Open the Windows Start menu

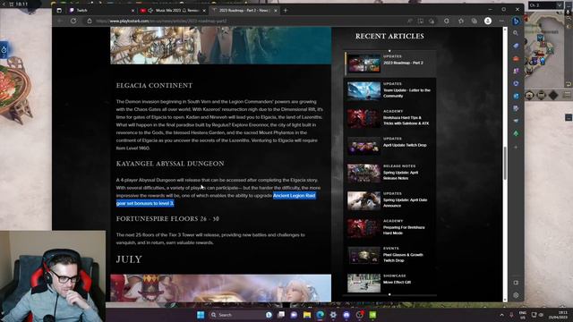pos(201,315)
